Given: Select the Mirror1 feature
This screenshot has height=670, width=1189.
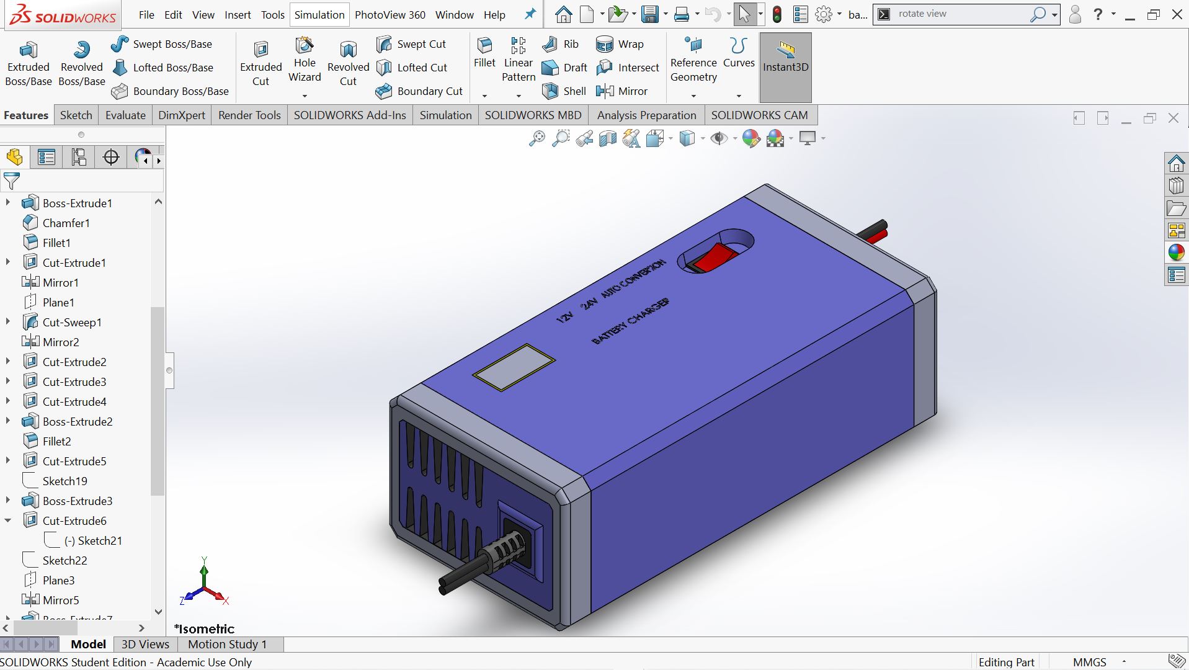Looking at the screenshot, I should pyautogui.click(x=51, y=282).
